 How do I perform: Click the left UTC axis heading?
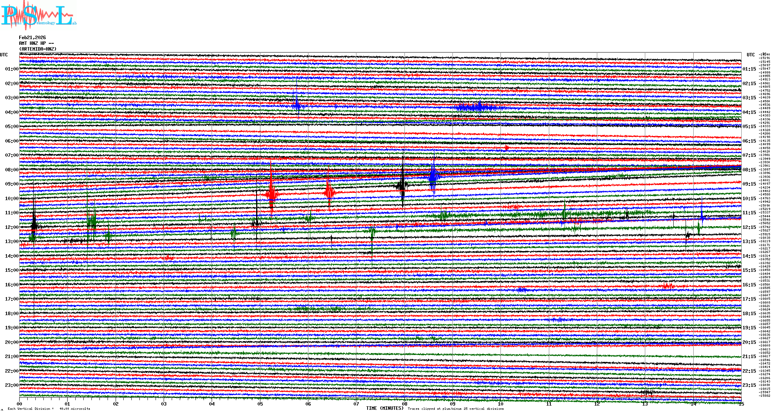[4, 55]
